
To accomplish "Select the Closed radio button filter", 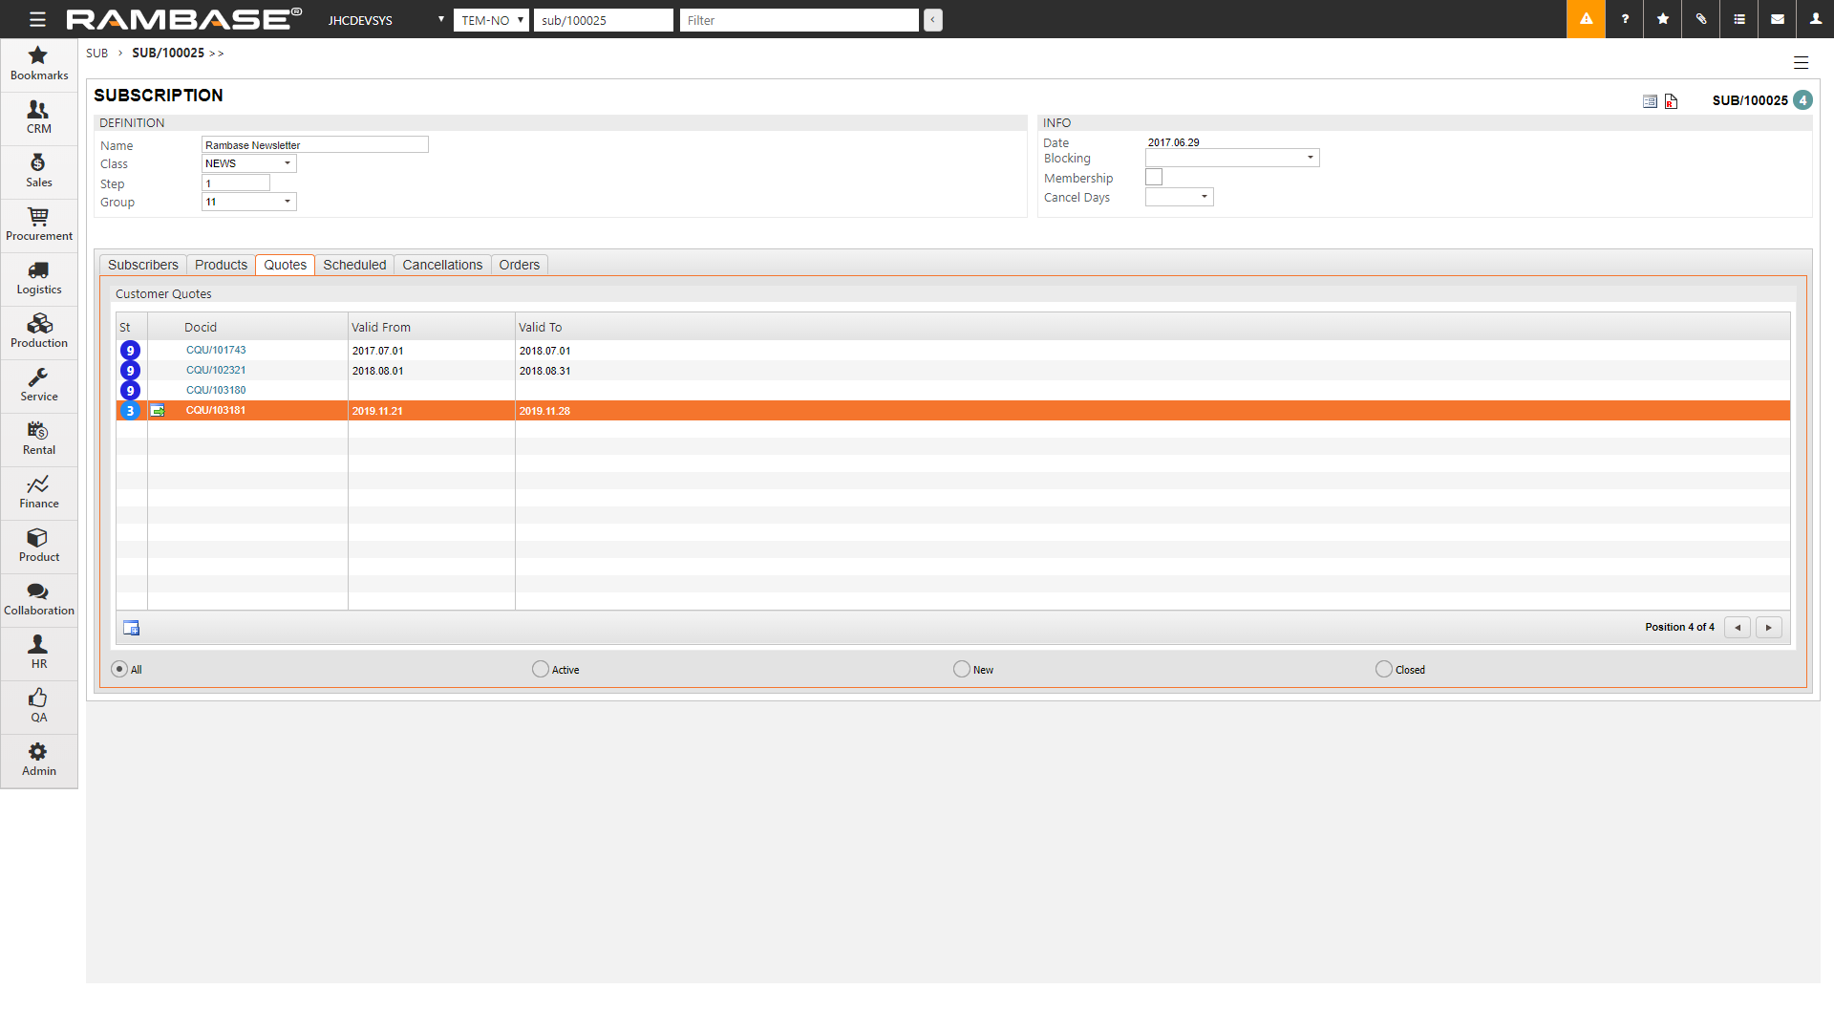I will pyautogui.click(x=1383, y=669).
